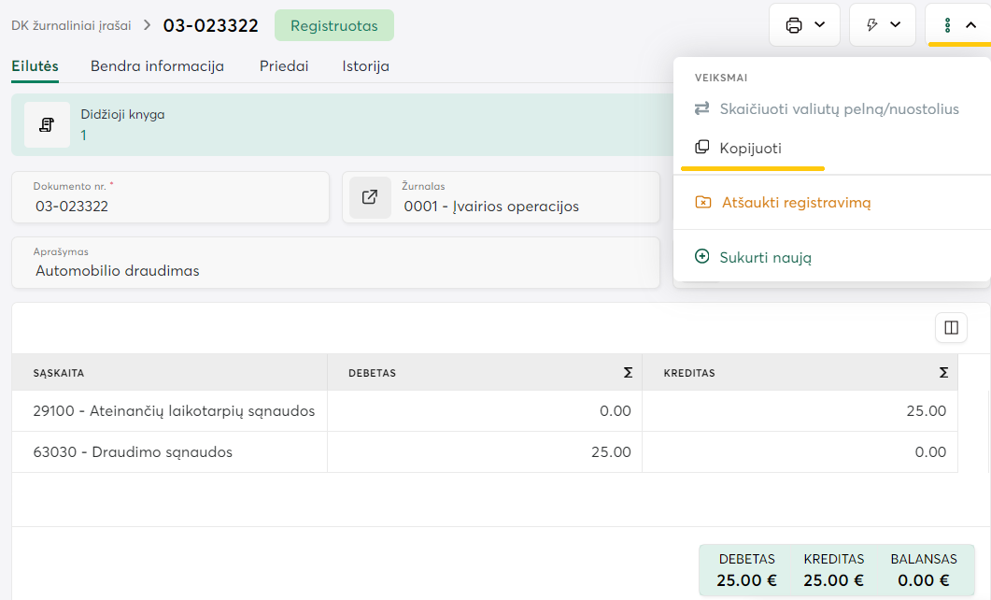Image resolution: width=991 pixels, height=600 pixels.
Task: Go to the Istorija tab
Action: coord(366,66)
